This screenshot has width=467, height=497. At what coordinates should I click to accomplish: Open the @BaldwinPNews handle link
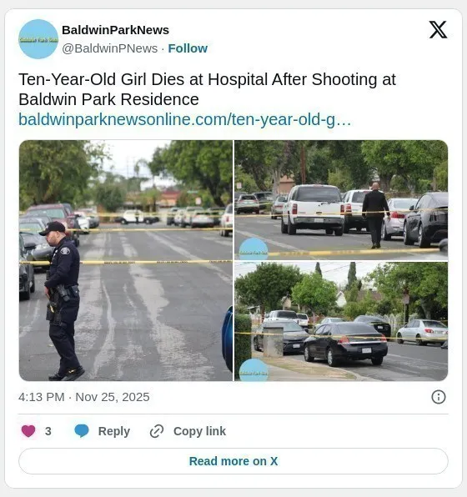110,48
